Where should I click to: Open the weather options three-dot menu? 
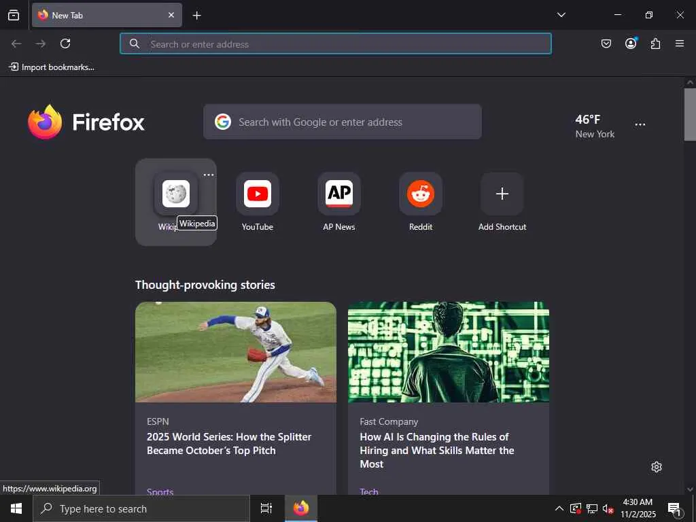[x=640, y=125]
